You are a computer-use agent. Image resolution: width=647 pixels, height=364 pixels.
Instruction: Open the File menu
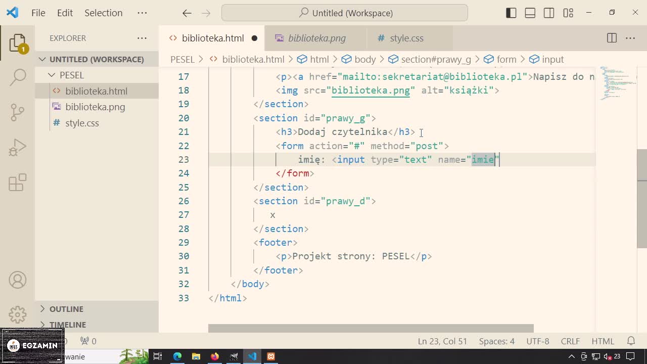38,13
